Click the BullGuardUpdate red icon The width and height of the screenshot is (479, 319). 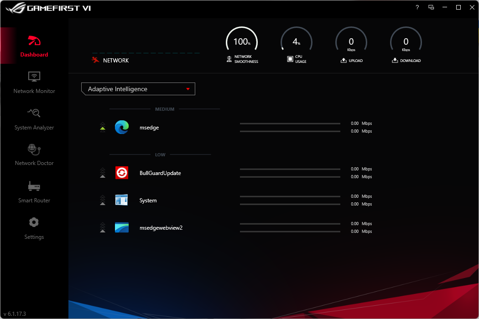(x=122, y=173)
